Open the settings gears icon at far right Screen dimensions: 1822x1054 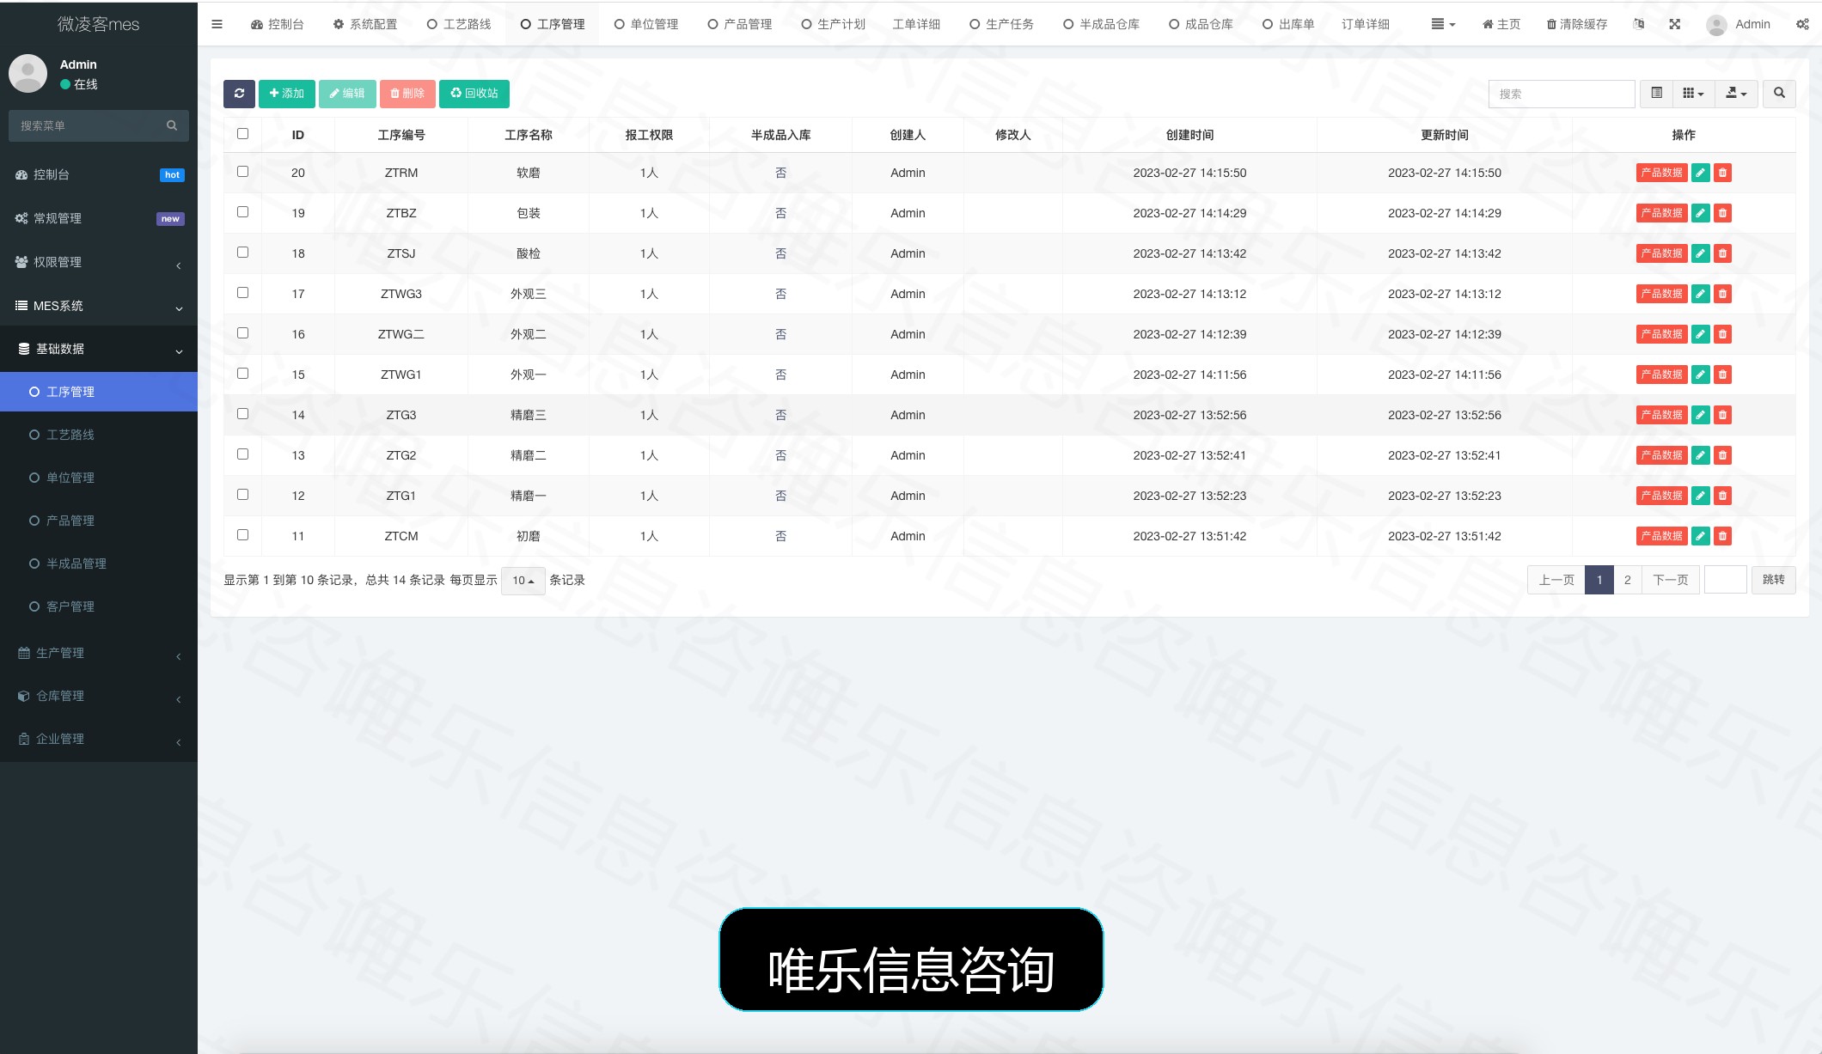click(x=1802, y=24)
